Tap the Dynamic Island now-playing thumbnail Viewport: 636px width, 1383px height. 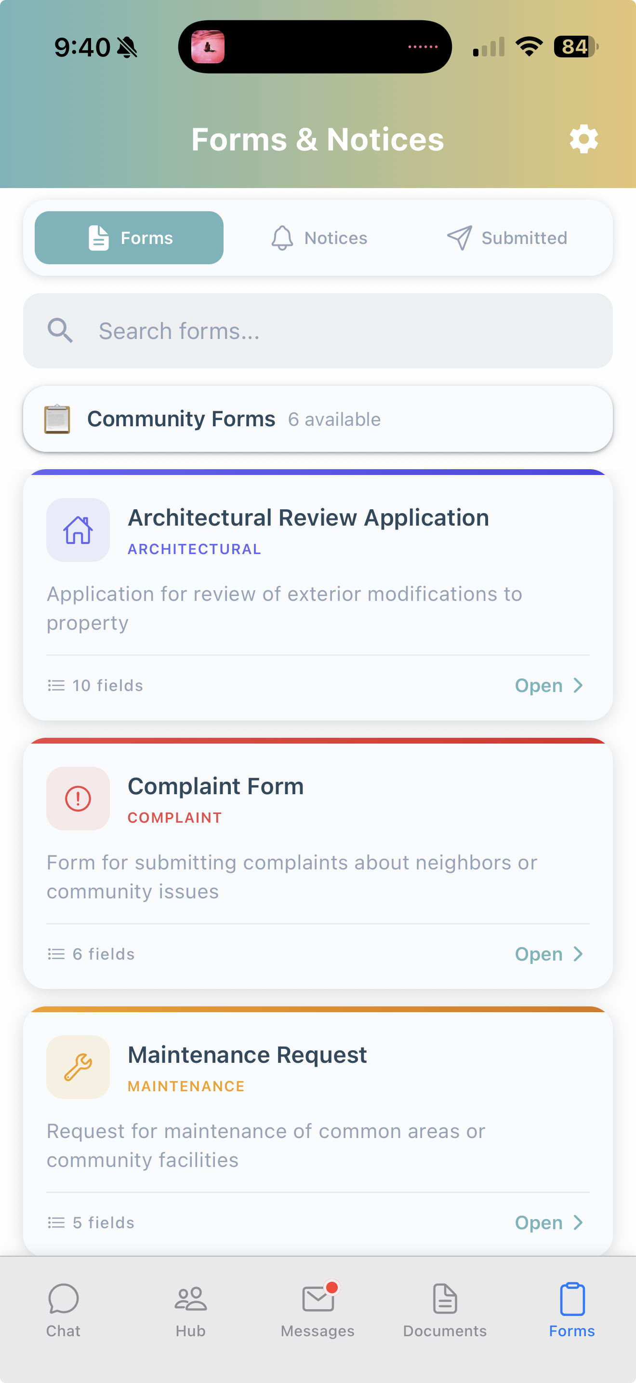click(208, 47)
